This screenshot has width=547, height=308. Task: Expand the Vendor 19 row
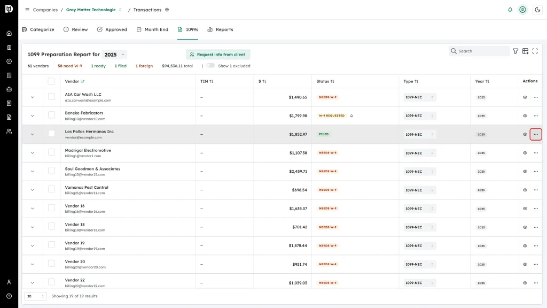point(33,246)
